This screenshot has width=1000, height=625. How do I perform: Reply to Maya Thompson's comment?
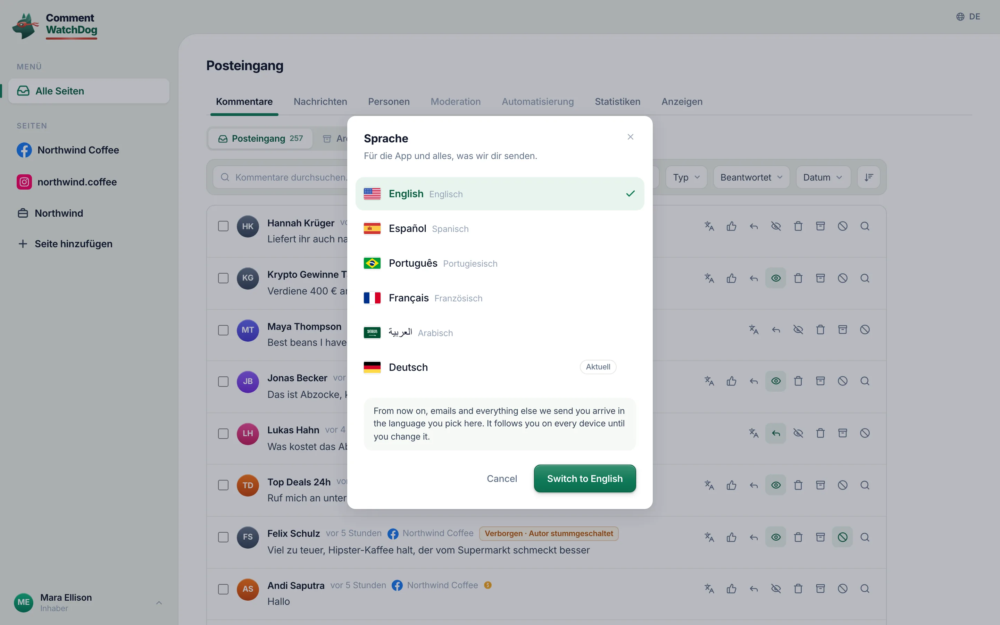(776, 330)
